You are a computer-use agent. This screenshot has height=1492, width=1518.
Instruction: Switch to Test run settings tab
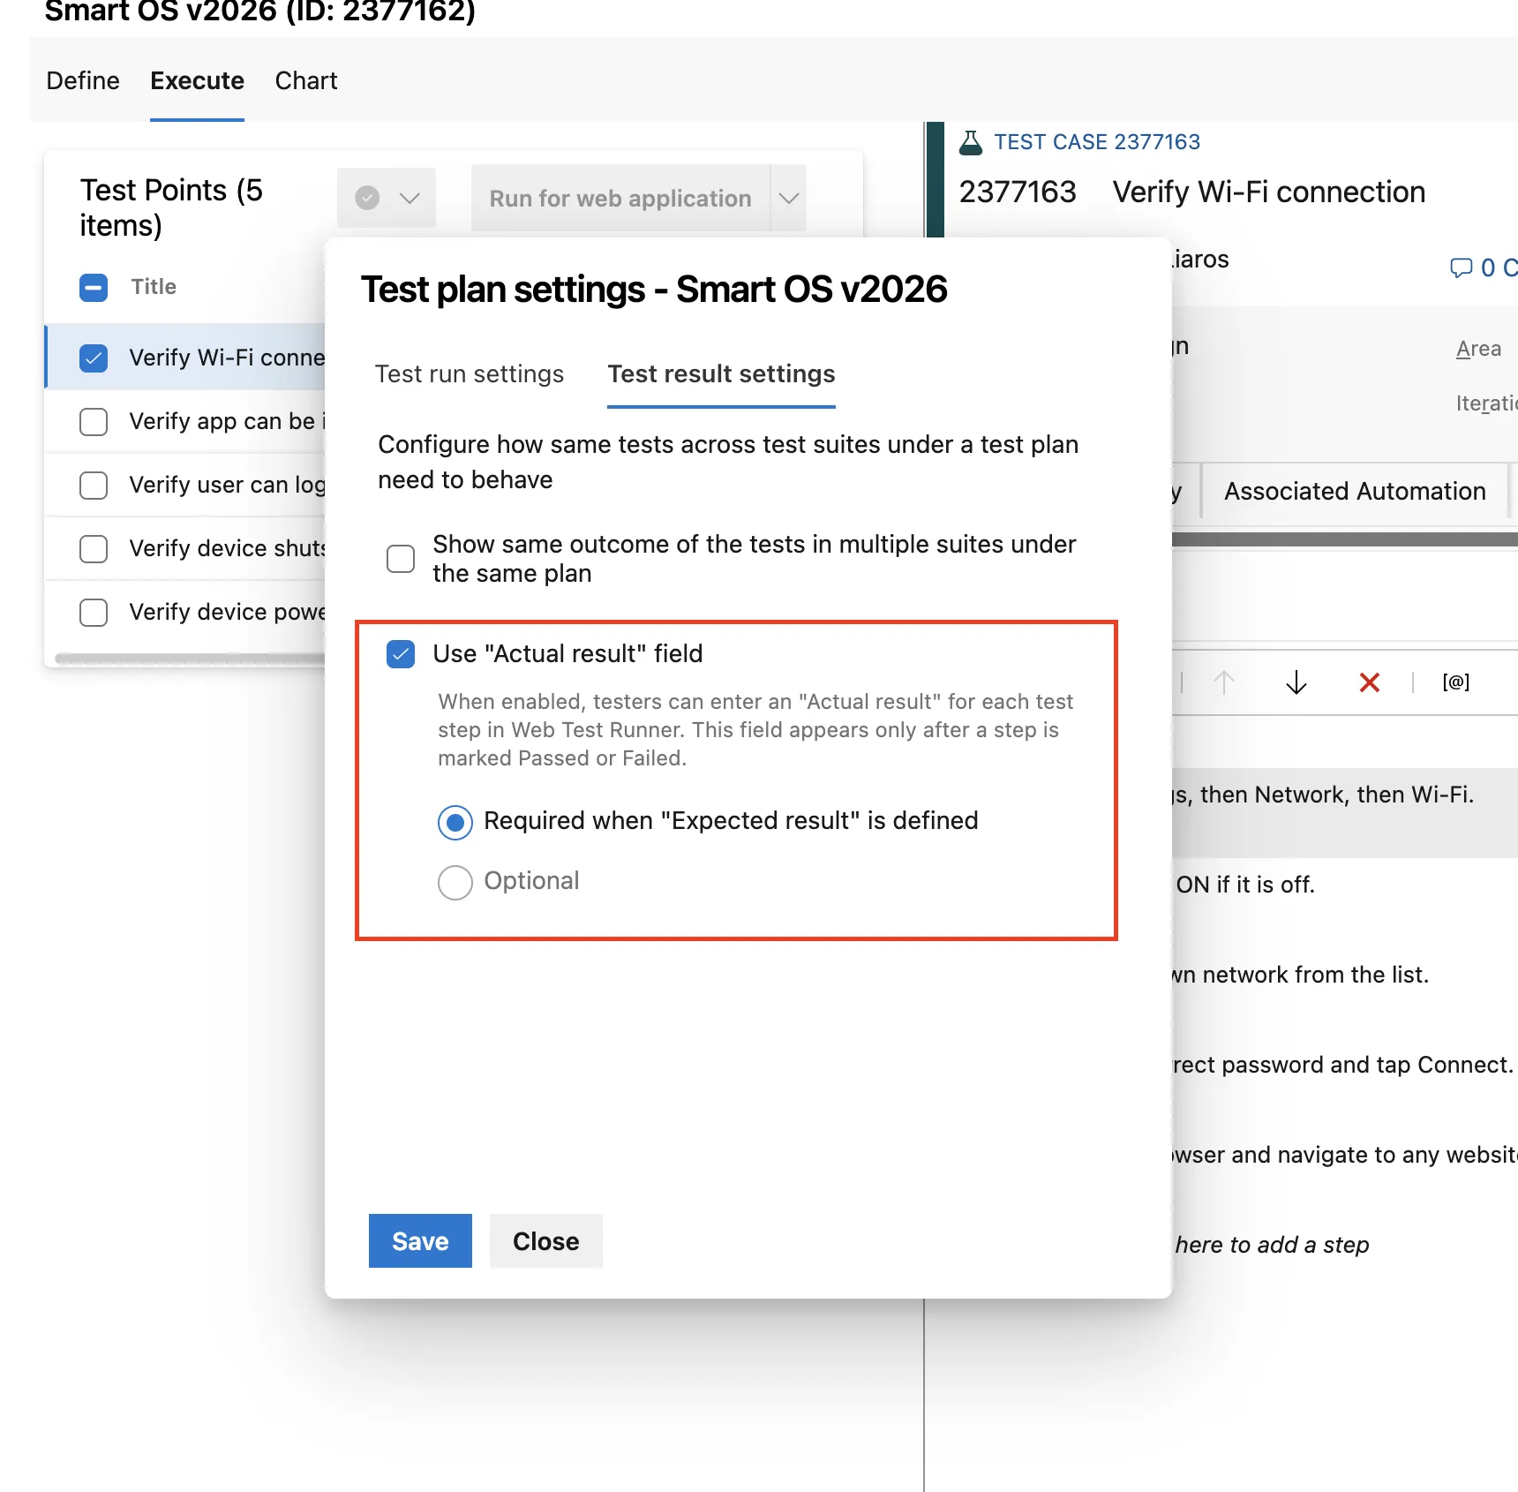(x=469, y=374)
